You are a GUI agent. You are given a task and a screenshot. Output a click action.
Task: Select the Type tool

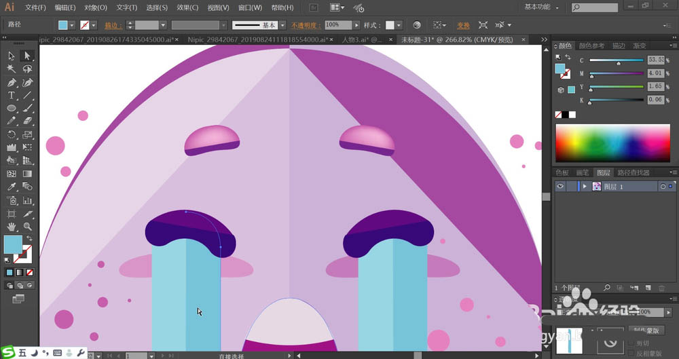pyautogui.click(x=12, y=95)
